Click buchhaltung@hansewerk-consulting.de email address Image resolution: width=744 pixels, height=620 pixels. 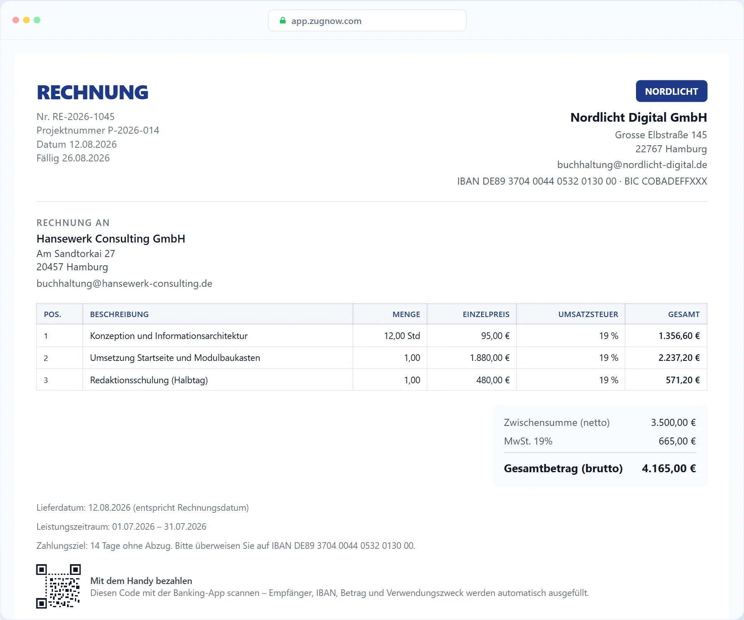point(124,284)
